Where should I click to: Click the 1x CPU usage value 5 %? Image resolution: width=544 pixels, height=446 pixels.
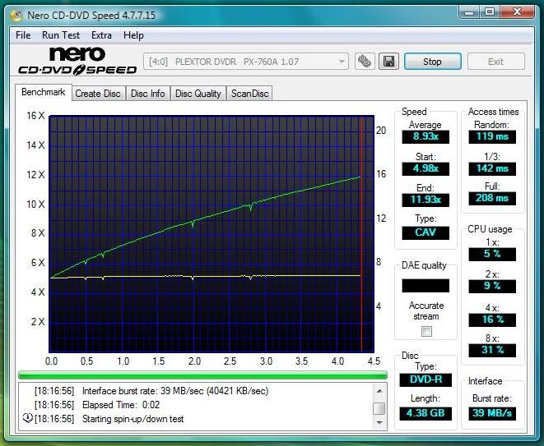pos(492,254)
